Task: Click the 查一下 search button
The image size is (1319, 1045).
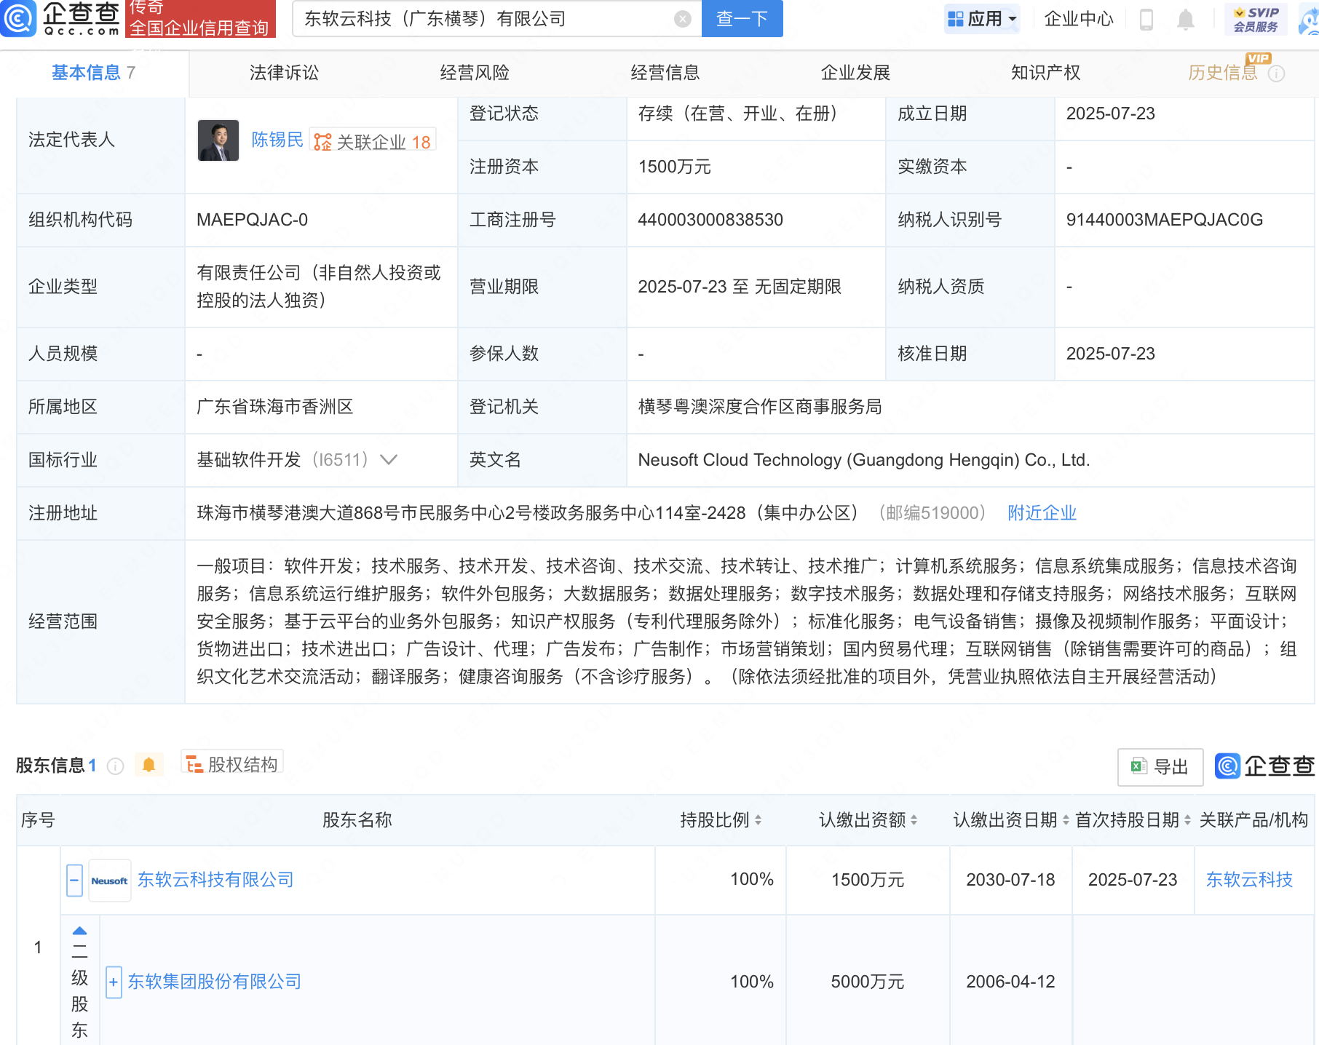Action: [742, 19]
